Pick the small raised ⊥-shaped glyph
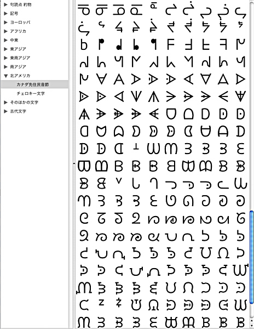The width and height of the screenshot is (254, 329). click(136, 146)
